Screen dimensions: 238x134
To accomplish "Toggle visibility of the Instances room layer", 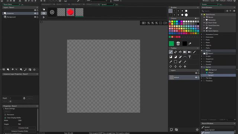I will [x=35, y=13].
